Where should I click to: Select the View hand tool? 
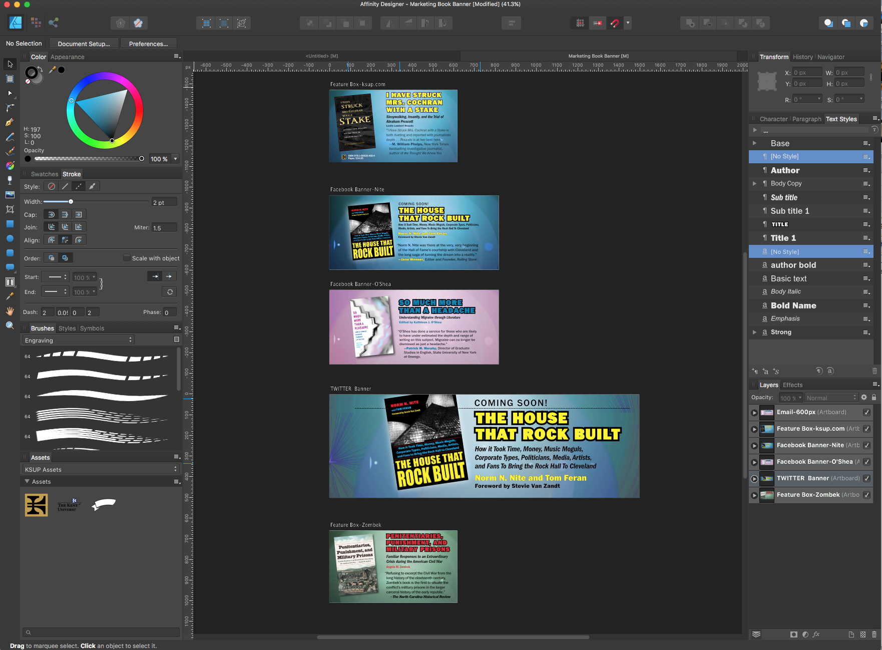click(x=10, y=311)
